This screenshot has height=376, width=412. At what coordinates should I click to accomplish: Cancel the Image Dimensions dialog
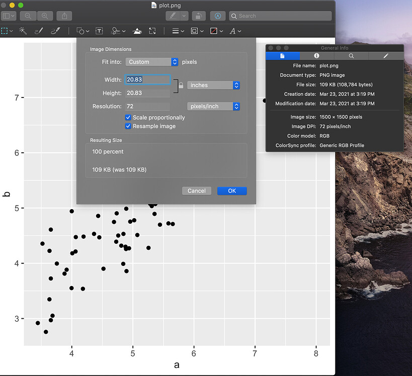point(196,191)
